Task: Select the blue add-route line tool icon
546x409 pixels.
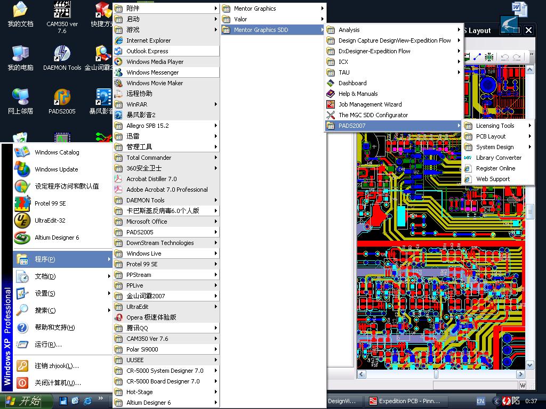Action: pos(477,56)
